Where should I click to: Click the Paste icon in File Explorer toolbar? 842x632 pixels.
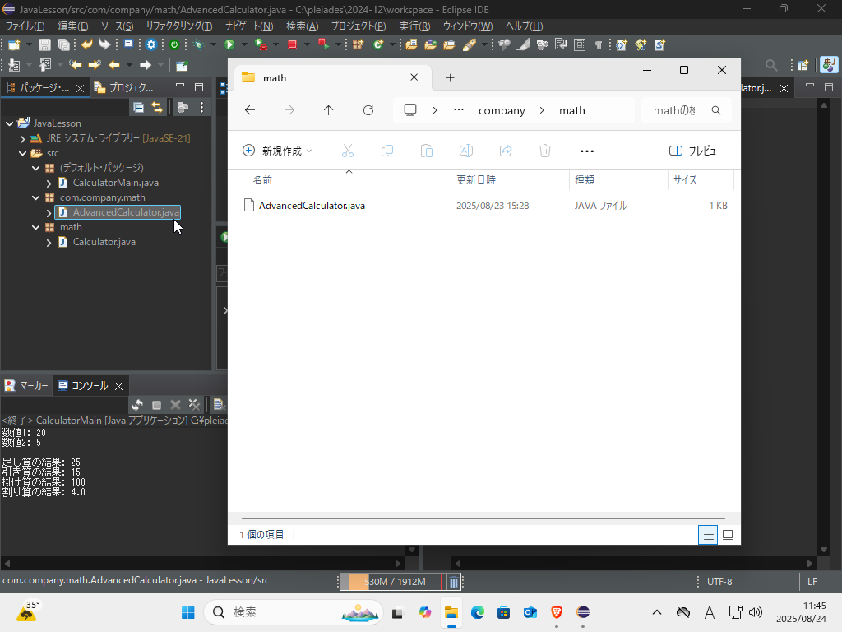427,151
